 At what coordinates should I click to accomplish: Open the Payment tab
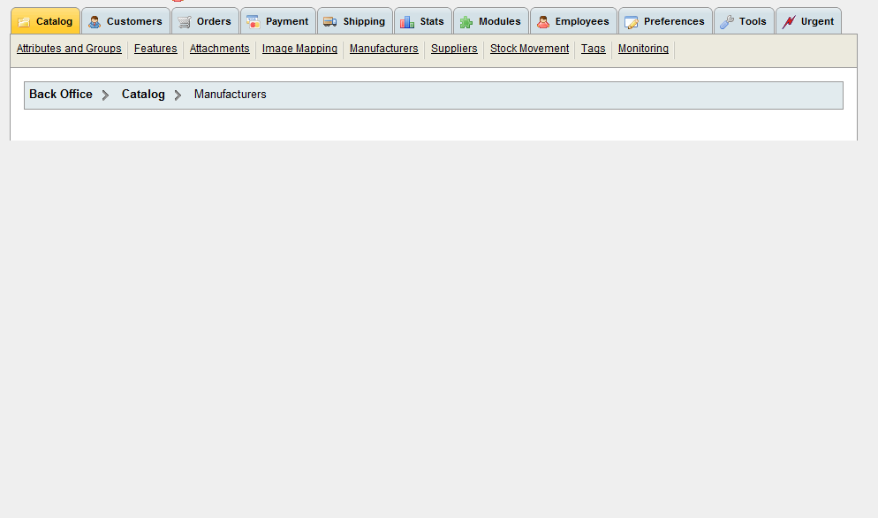tap(278, 20)
